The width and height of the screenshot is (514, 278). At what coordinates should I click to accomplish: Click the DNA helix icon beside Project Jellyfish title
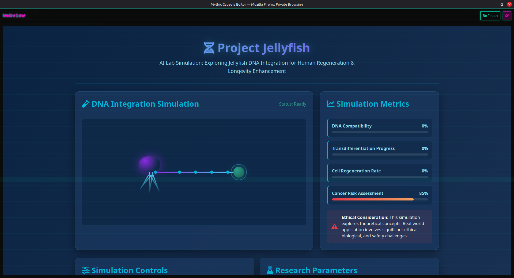(x=209, y=48)
